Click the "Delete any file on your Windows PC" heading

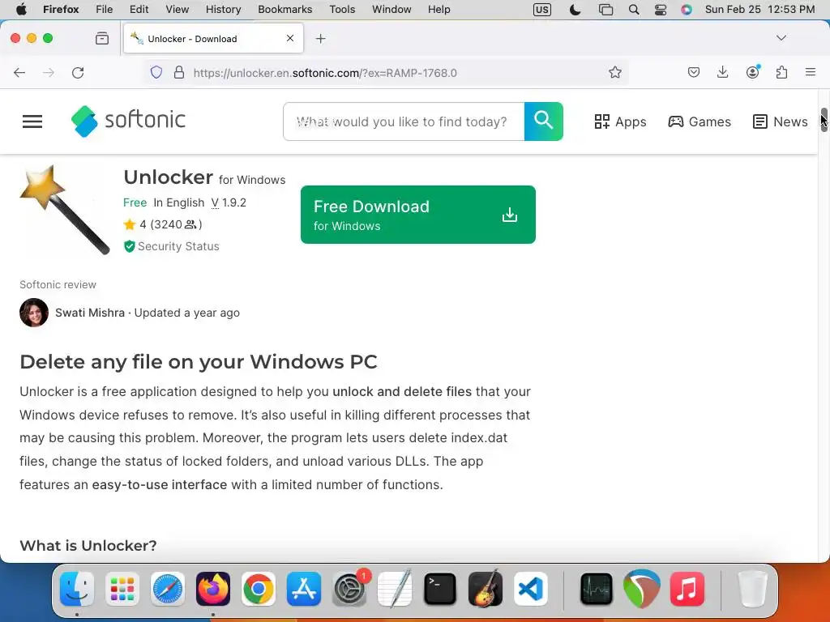pyautogui.click(x=199, y=362)
